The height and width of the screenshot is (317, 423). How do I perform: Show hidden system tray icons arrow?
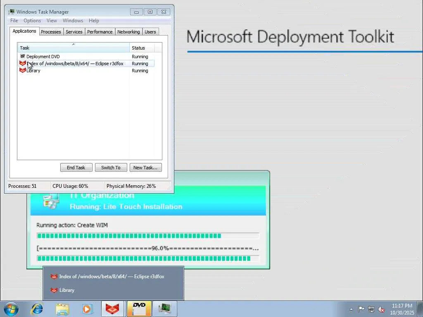coord(351,310)
